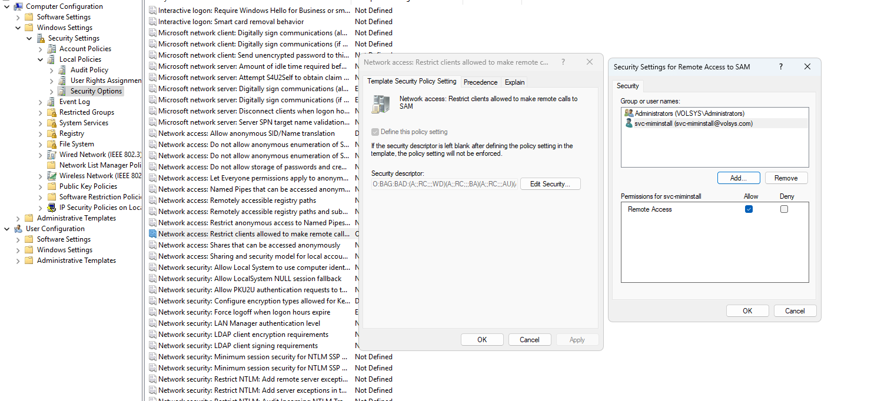Select the Security tab in Security Settings dialog

click(627, 86)
